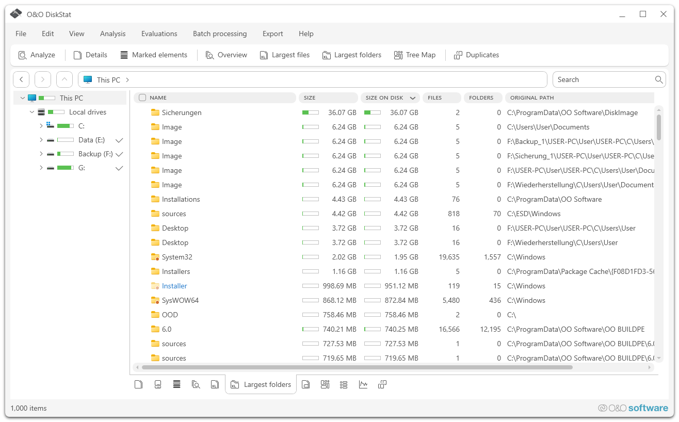Screen dimensions: 679x422
Task: Go up one level with up arrow
Action: [x=64, y=79]
